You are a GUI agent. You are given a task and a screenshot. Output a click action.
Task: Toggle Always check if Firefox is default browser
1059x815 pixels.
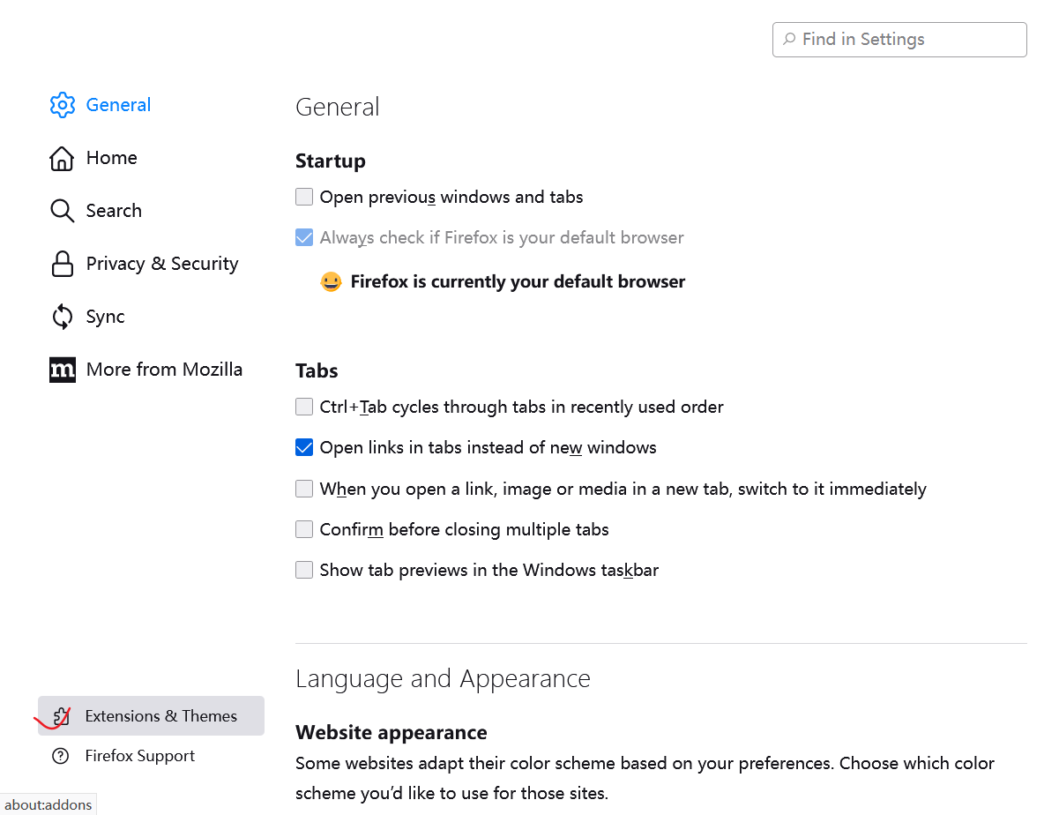tap(304, 237)
